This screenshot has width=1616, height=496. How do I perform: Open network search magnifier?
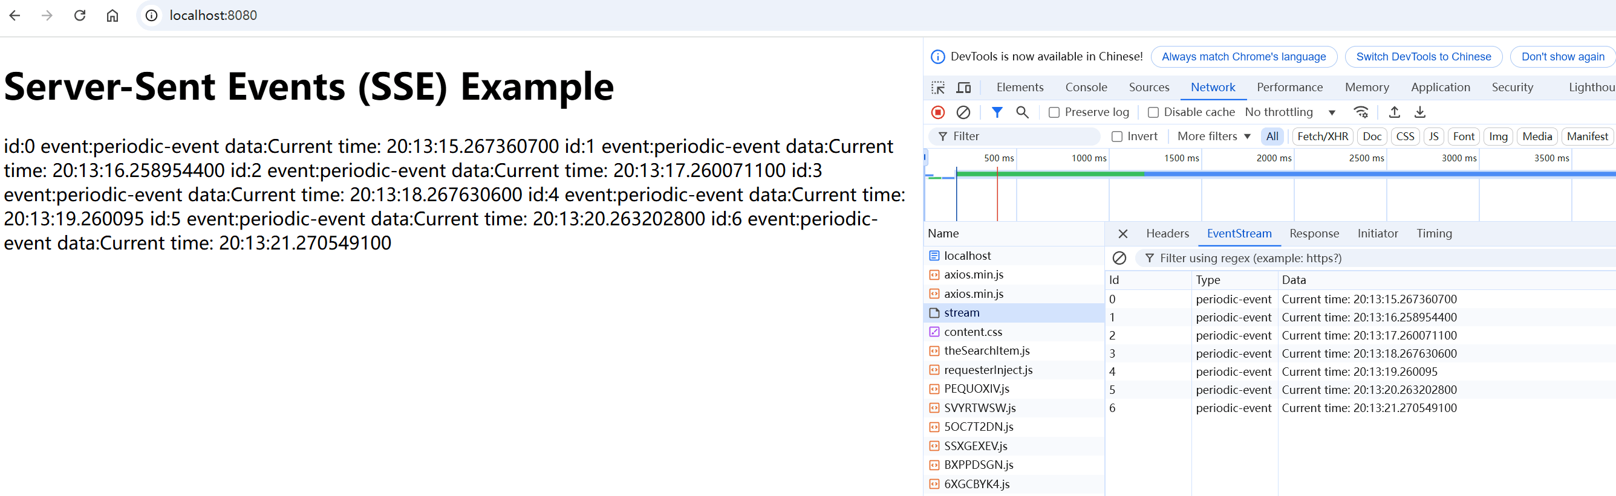pos(1022,112)
